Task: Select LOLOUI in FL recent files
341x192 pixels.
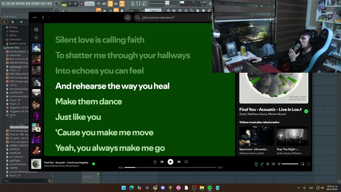Action: (13, 85)
